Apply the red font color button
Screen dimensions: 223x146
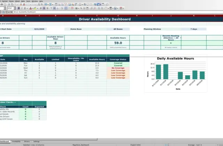[31, 8]
